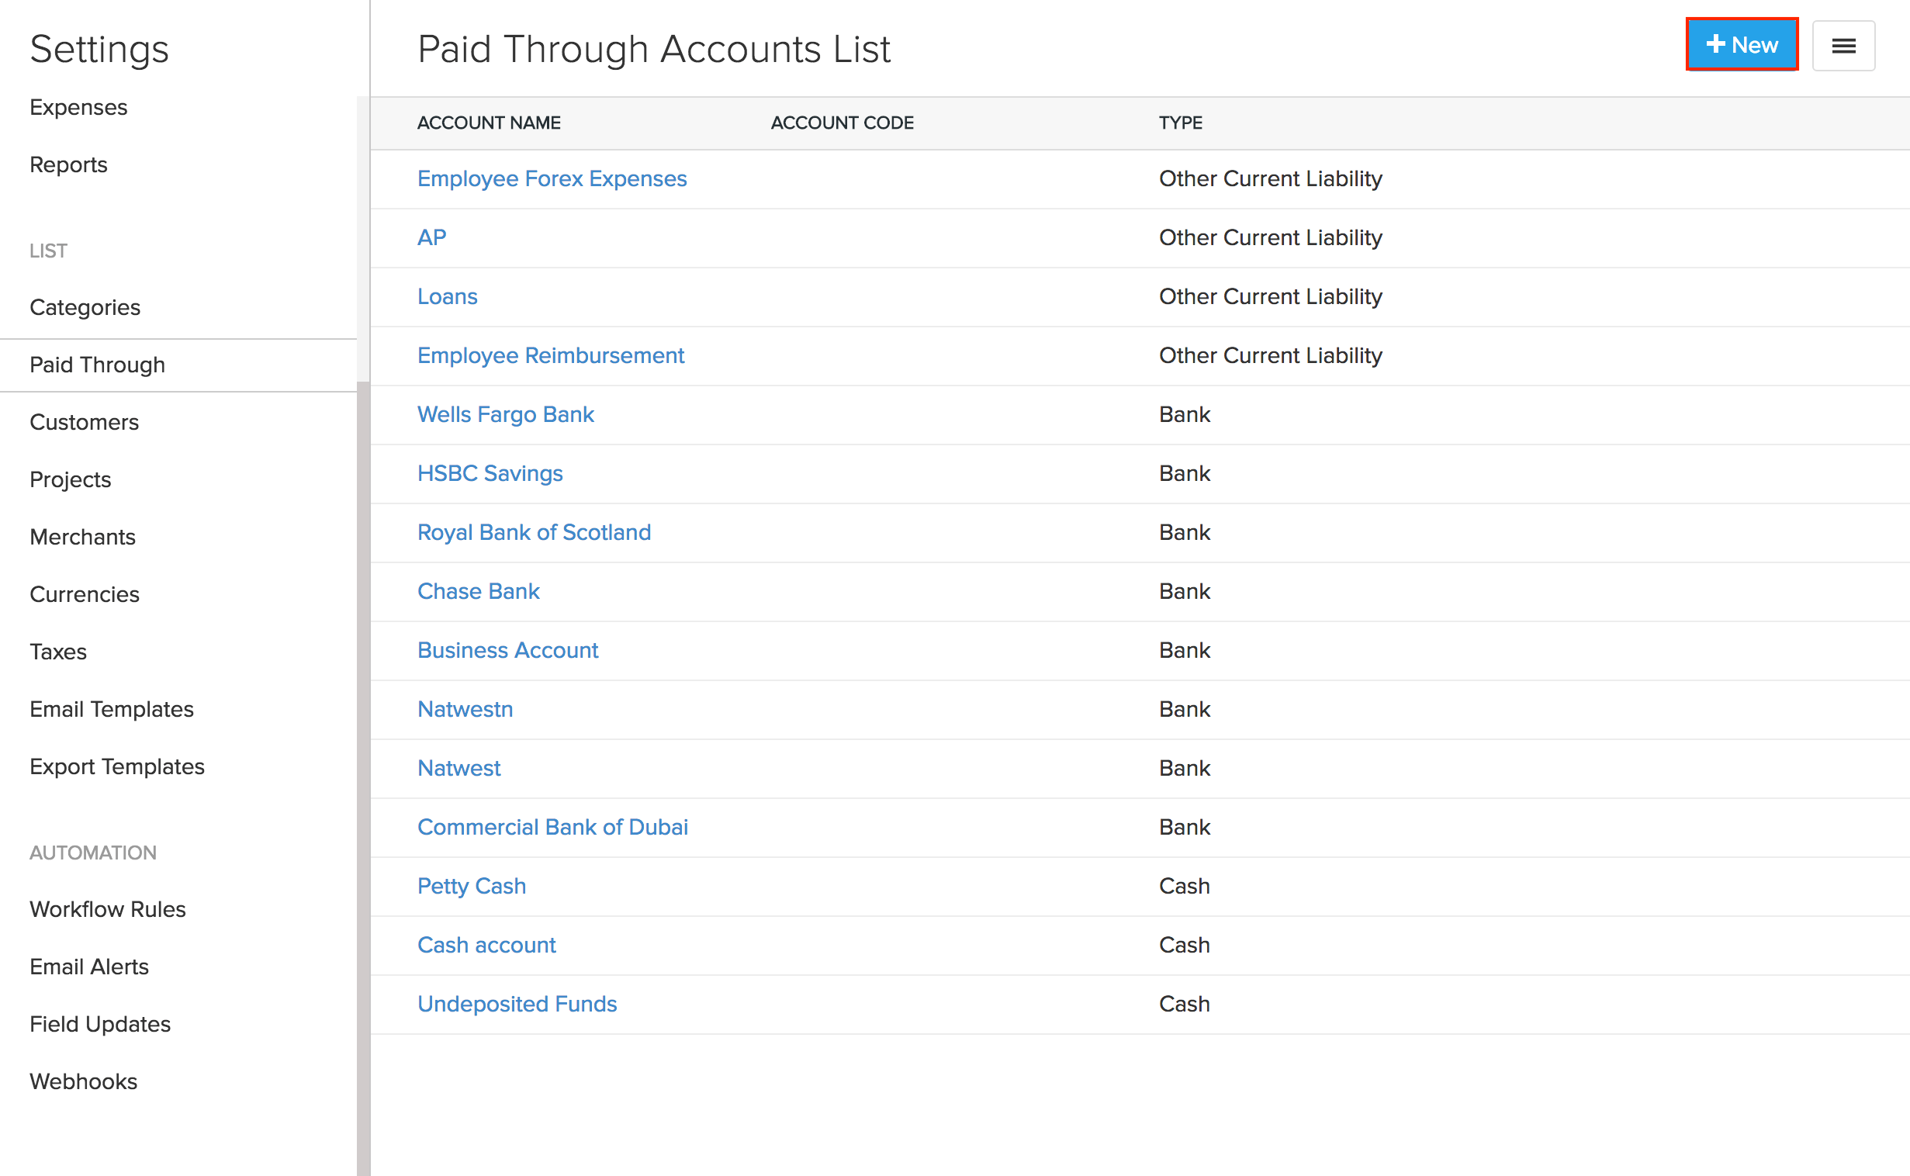Screen dimensions: 1910x1176
Task: Go to Categories settings
Action: point(85,307)
